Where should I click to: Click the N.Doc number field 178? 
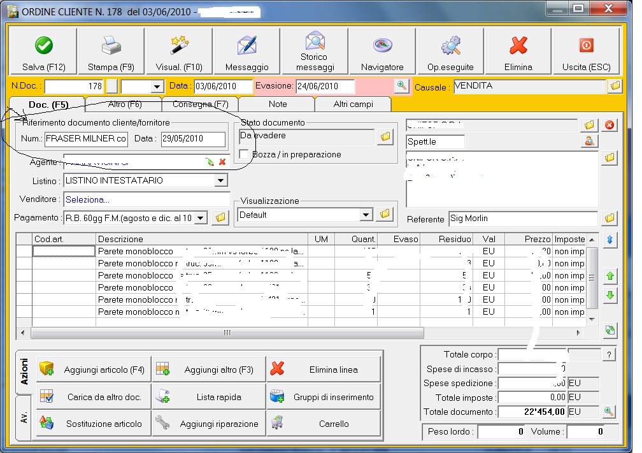(x=74, y=86)
